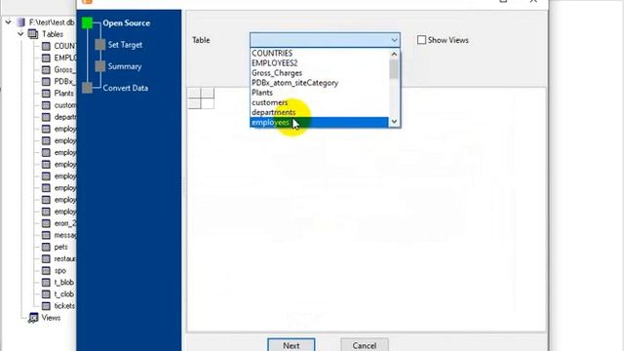Open the Table combo box arrow
624x351 pixels.
[x=394, y=40]
